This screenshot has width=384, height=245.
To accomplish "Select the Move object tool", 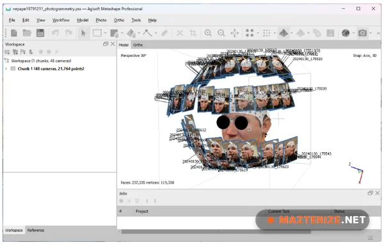I will pos(131,33).
